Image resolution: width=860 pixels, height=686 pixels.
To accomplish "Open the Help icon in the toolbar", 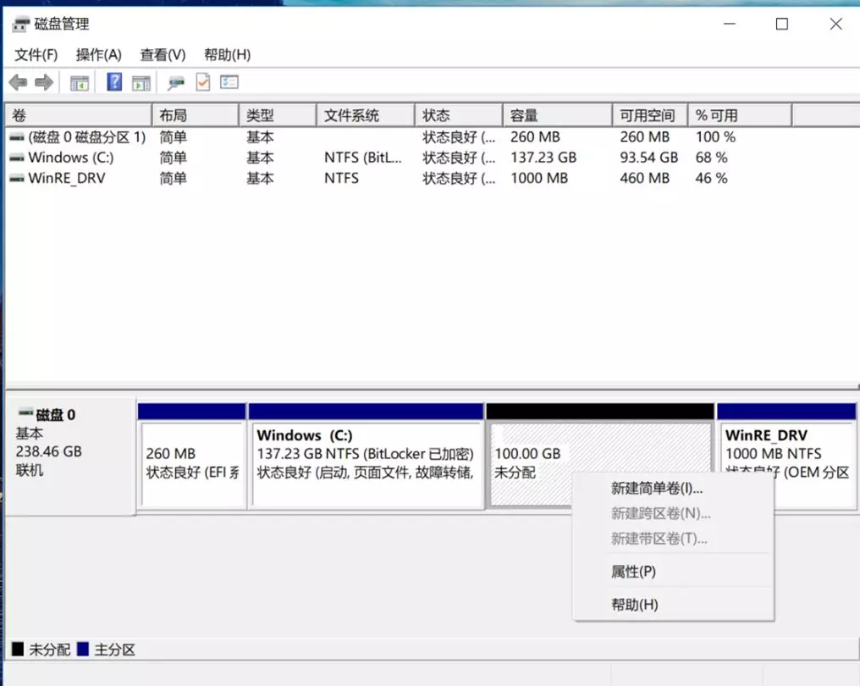I will pos(116,82).
